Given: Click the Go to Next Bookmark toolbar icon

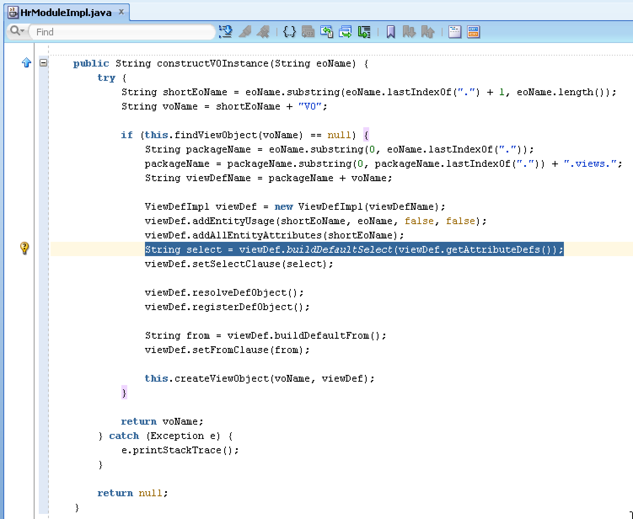Looking at the screenshot, I should pyautogui.click(x=410, y=32).
